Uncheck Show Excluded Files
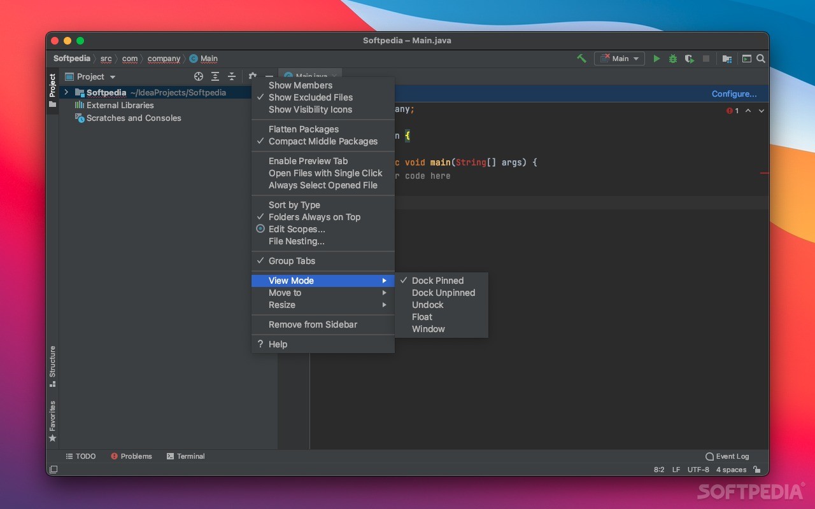The image size is (815, 509). coord(323,97)
